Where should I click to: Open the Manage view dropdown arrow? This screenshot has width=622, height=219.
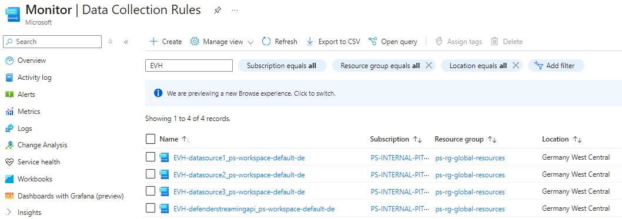click(x=250, y=42)
